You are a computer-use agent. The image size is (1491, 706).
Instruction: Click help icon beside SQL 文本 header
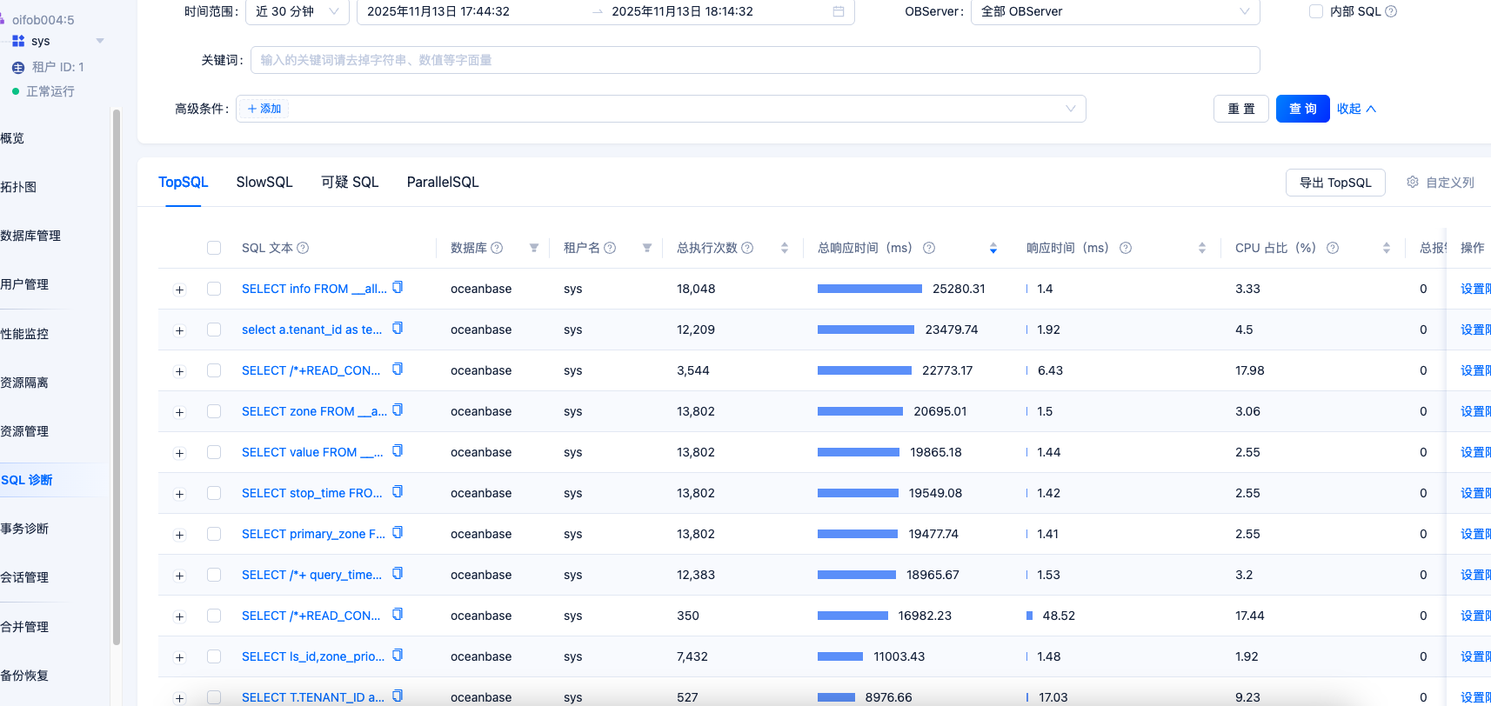(x=303, y=248)
